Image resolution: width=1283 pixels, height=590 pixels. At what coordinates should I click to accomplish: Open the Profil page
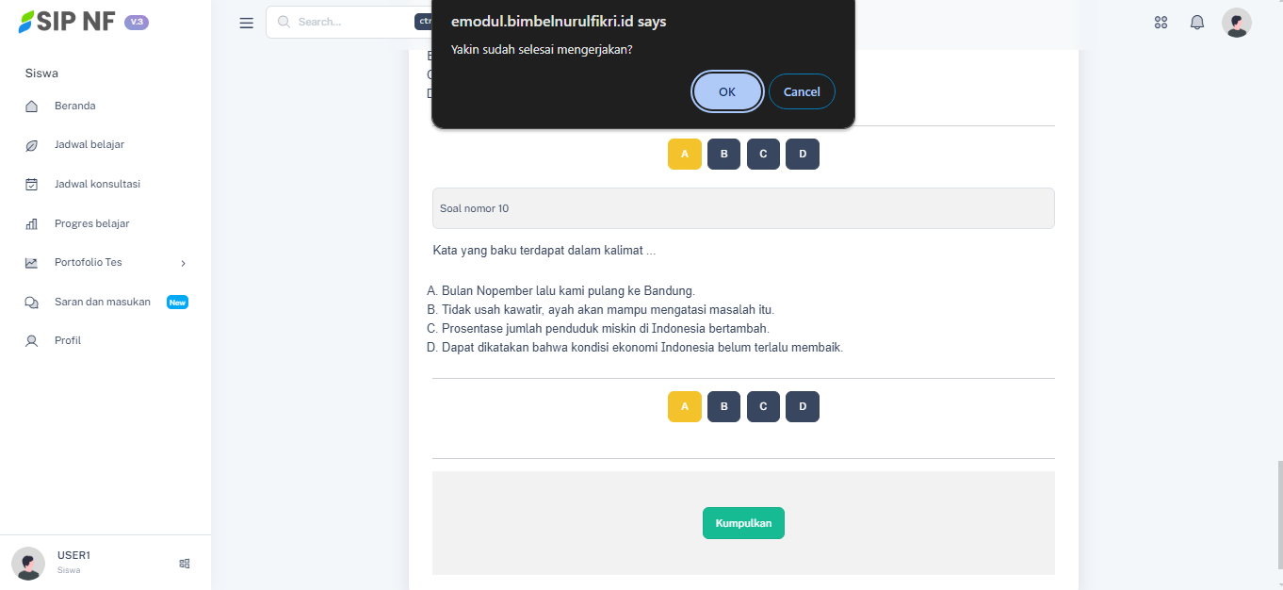[68, 341]
